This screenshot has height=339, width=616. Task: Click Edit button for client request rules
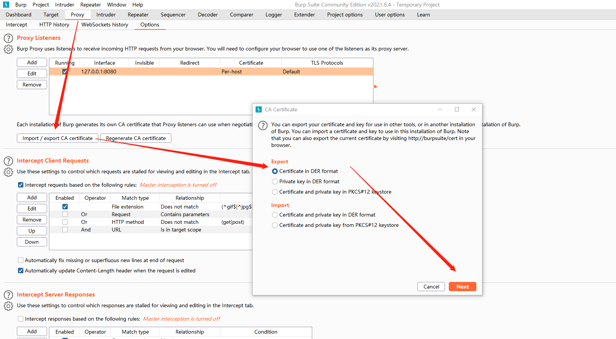tap(32, 209)
